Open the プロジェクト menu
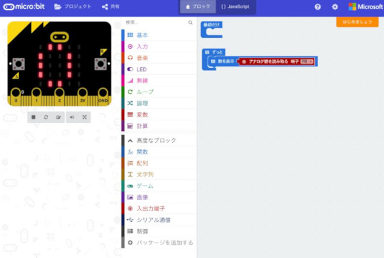Screen dimensions: 384x258 68,6
